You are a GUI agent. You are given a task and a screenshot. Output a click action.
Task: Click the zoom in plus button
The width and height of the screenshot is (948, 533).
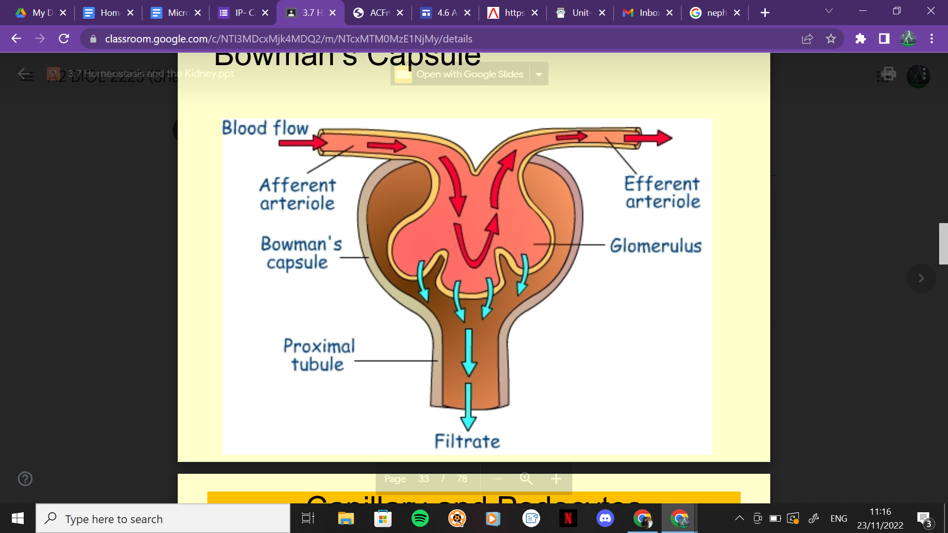click(x=556, y=479)
